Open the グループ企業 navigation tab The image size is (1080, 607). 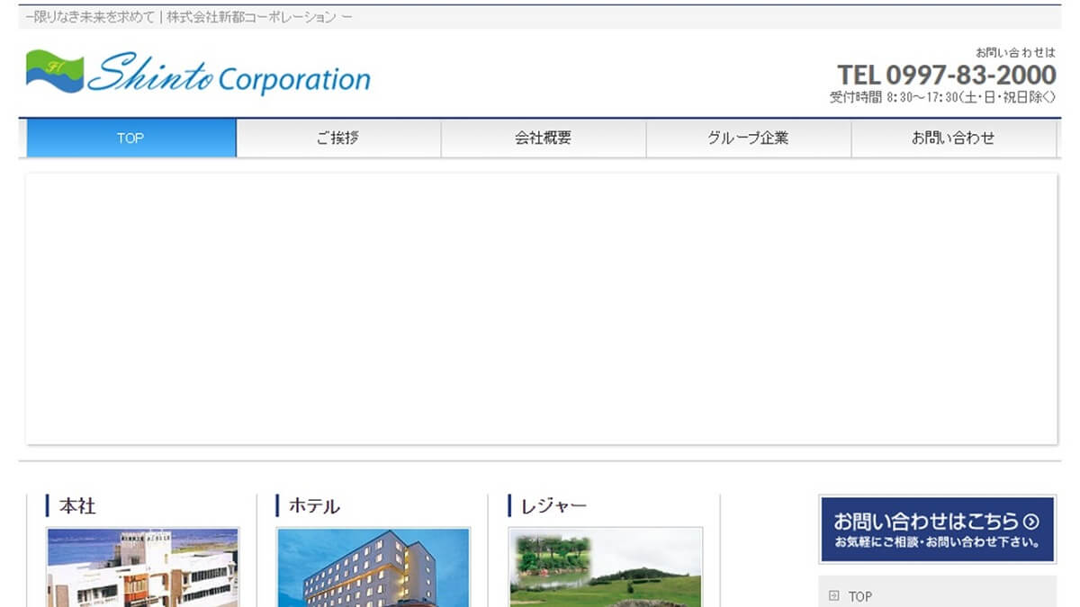click(x=748, y=138)
